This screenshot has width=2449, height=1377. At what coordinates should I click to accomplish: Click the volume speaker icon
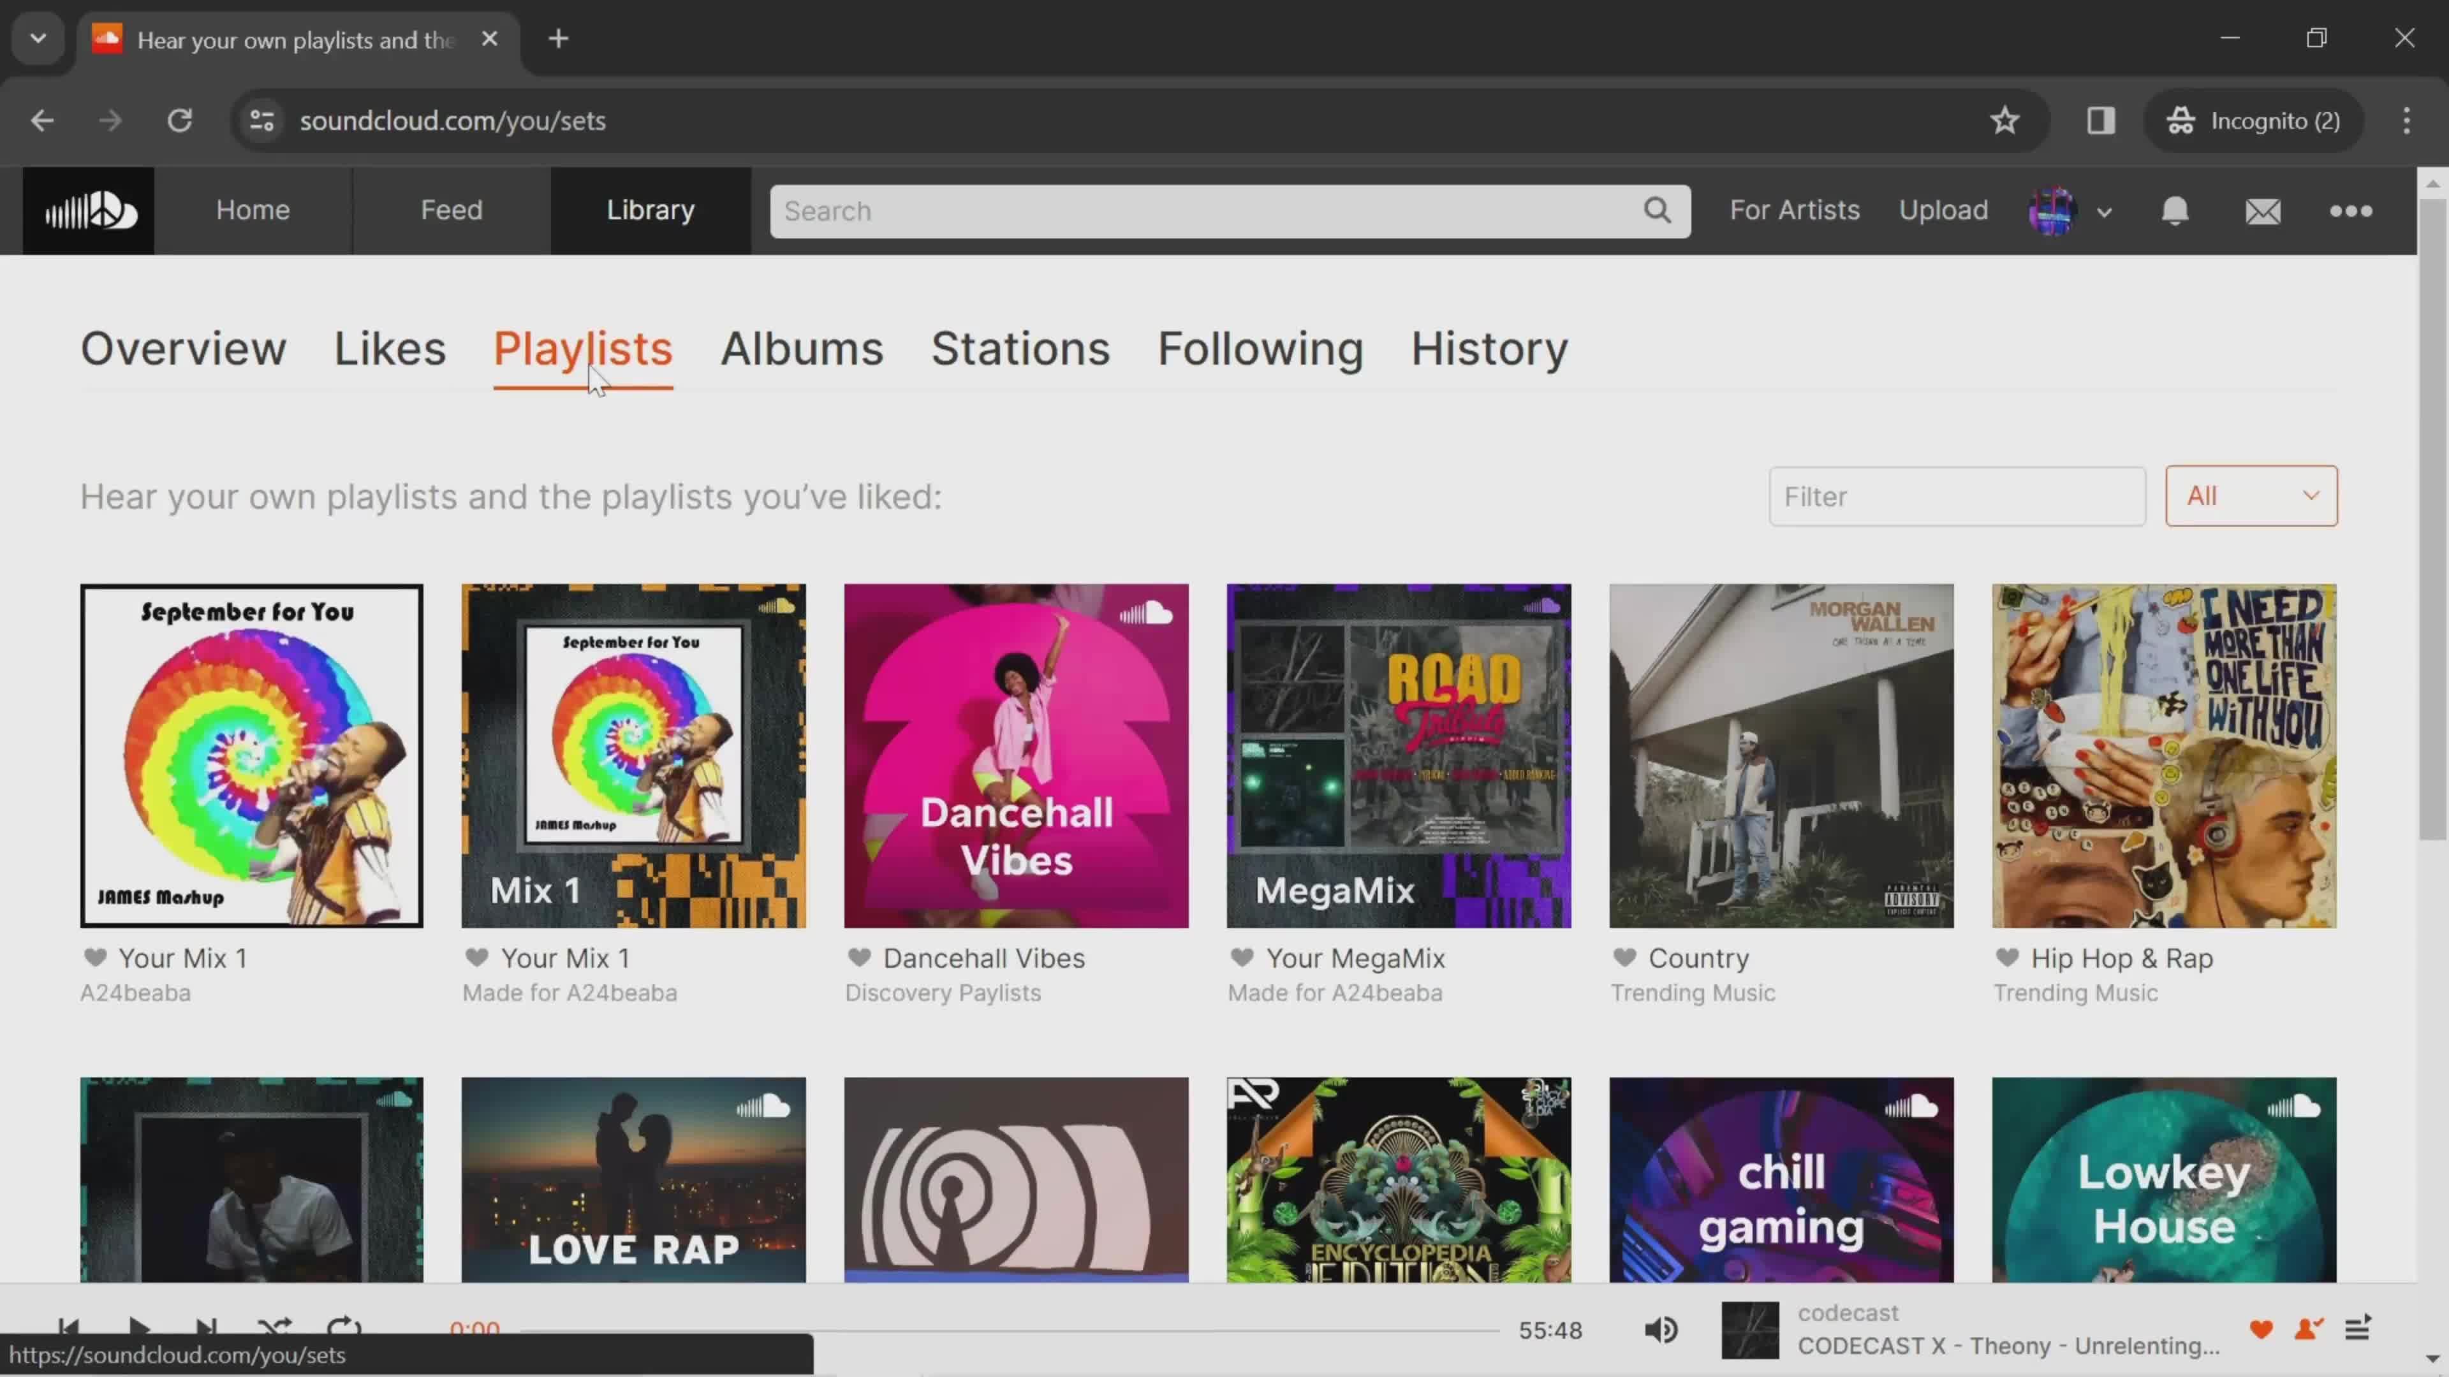pyautogui.click(x=1662, y=1330)
